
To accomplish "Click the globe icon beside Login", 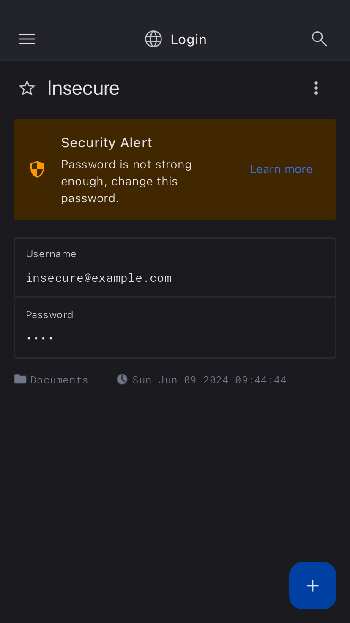I will pyautogui.click(x=153, y=39).
